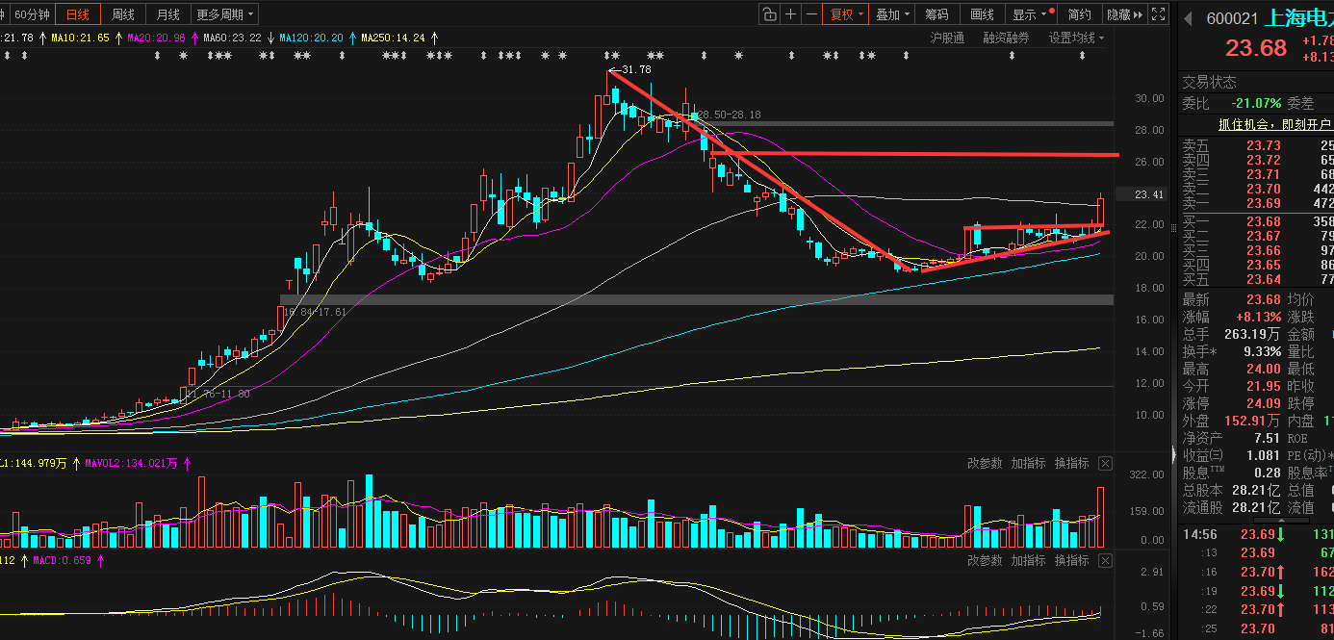The height and width of the screenshot is (640, 1334).
Task: Click the 16.84-17.61 gap label
Action: click(x=315, y=312)
